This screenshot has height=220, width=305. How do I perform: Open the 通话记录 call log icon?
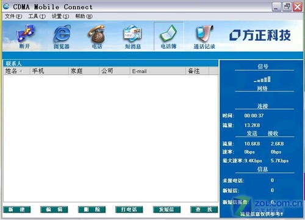click(204, 37)
